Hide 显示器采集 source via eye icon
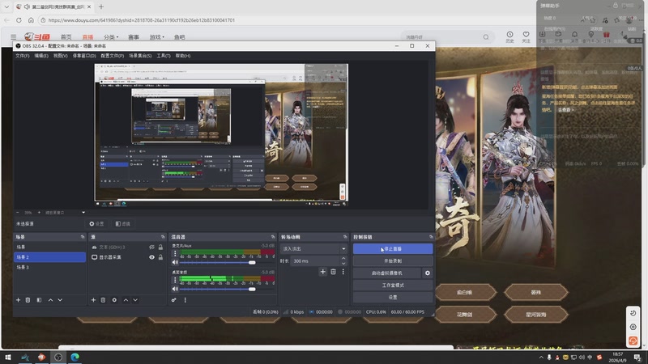This screenshot has width=648, height=364. click(x=151, y=257)
